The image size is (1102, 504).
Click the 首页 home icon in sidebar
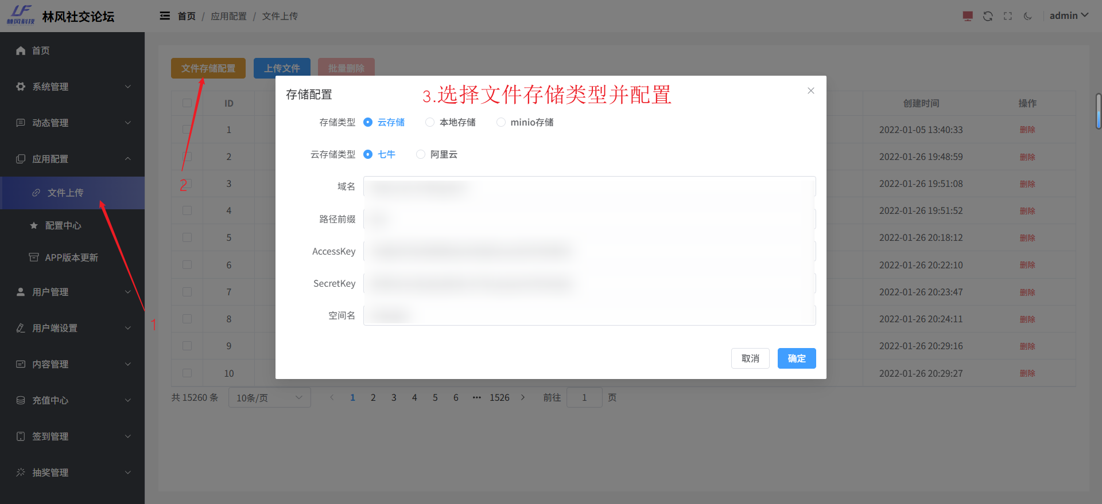21,50
